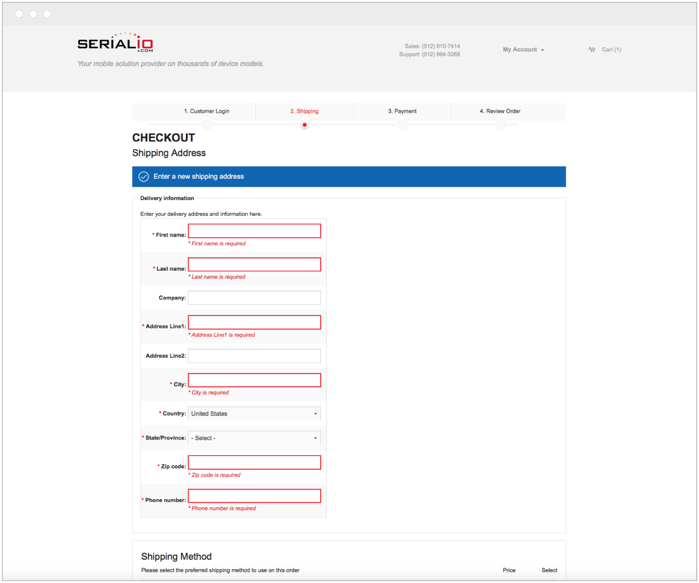Viewport: 699px width, 583px height.
Task: Go to the 1. Customer Login step
Action: 207,111
